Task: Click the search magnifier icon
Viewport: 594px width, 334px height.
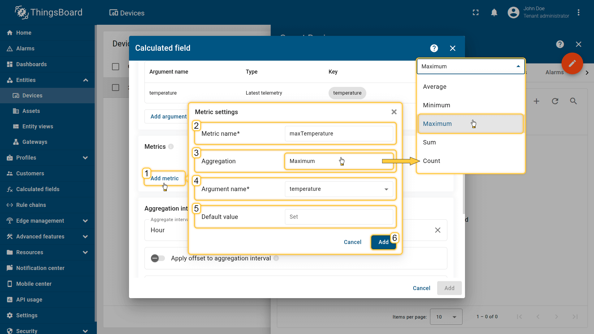Action: 573,101
